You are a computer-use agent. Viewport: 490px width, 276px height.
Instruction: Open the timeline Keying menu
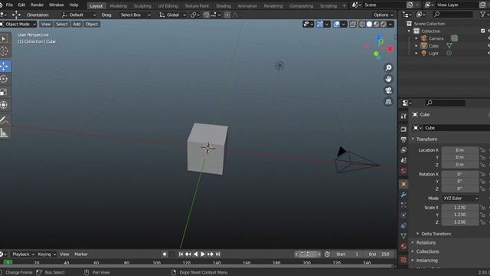[x=46, y=254]
